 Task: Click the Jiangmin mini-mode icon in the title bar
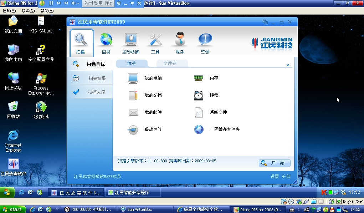pyautogui.click(x=265, y=22)
